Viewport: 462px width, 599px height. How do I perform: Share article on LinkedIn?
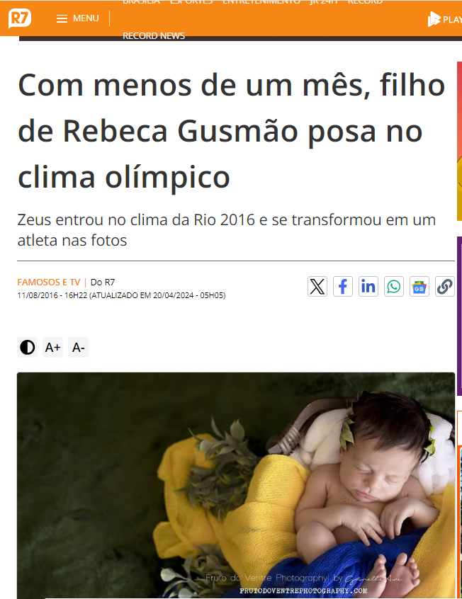pyautogui.click(x=368, y=287)
